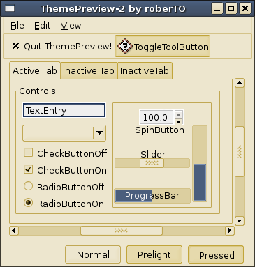255x267 pixels.
Task: Click the vertical scrollbar down arrow
Action: [x=240, y=221]
